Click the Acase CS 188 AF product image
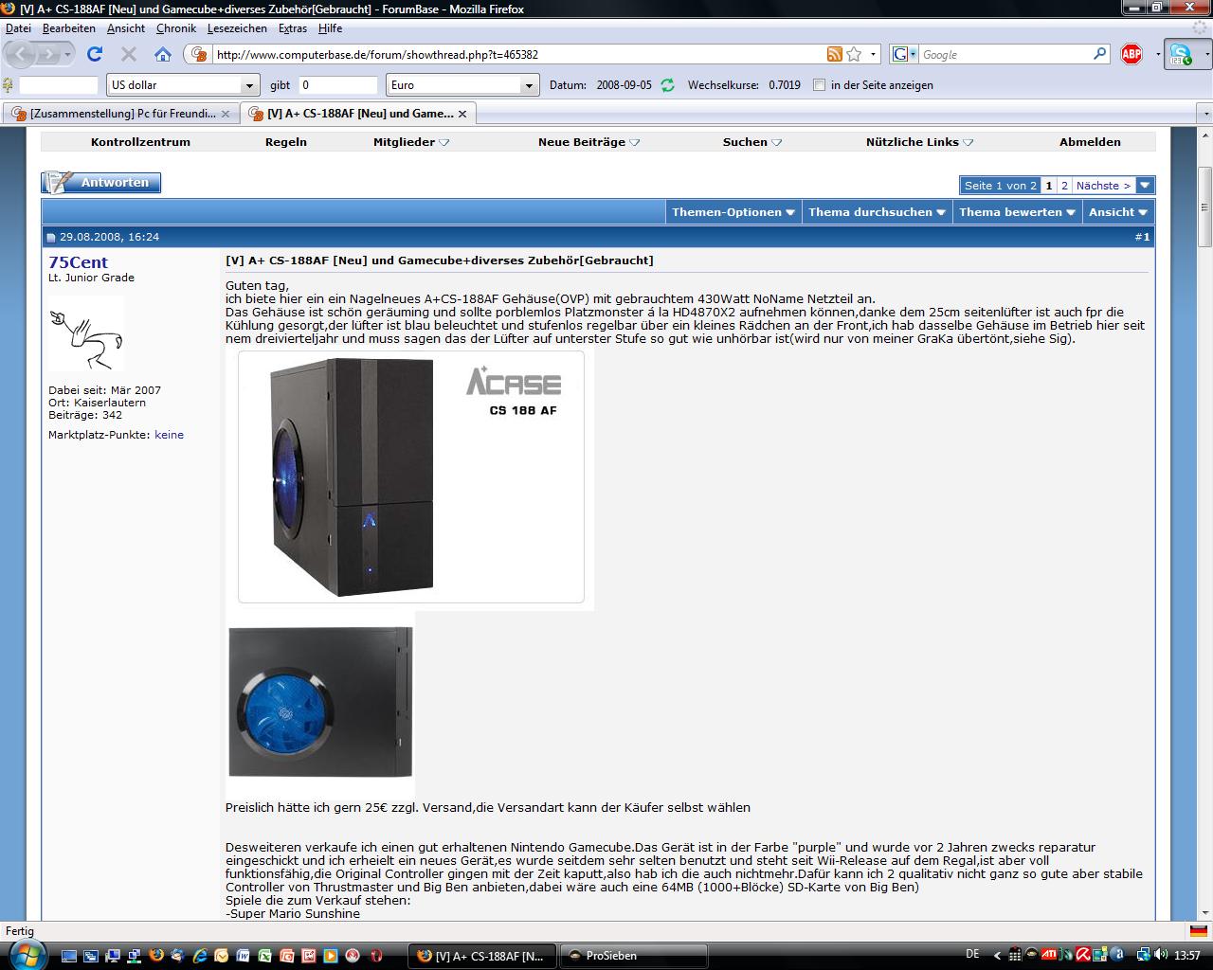The width and height of the screenshot is (1213, 970). coord(411,477)
